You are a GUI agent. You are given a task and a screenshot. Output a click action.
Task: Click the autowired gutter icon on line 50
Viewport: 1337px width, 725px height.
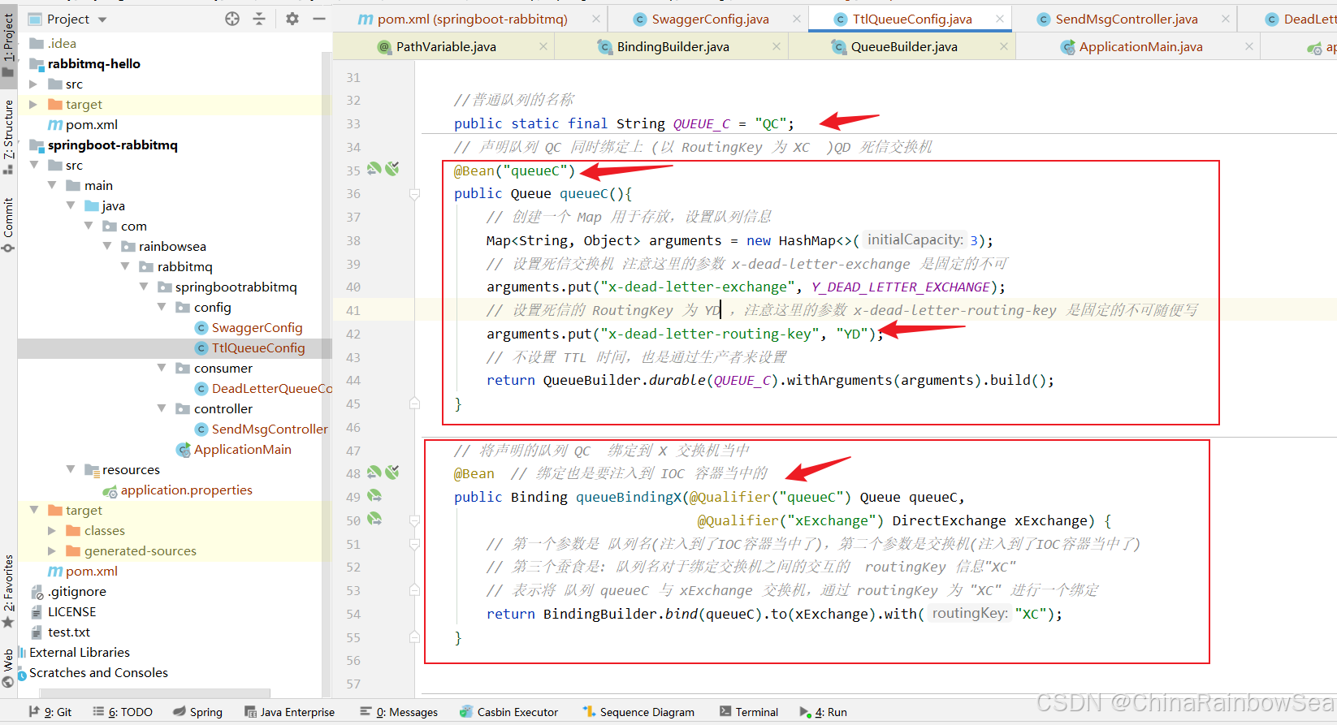point(374,518)
